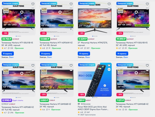This screenshot has height=117, width=155.
Task: Add 55" Hartens TV to cart
Action: point(7,54)
